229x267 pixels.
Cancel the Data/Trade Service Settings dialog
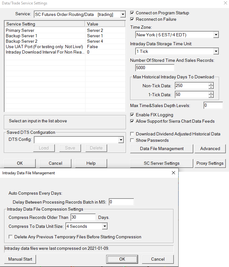click(55, 163)
